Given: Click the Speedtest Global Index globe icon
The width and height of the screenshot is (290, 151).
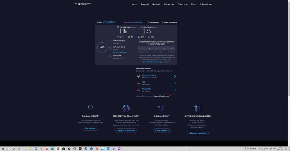Looking at the screenshot, I should [x=126, y=108].
